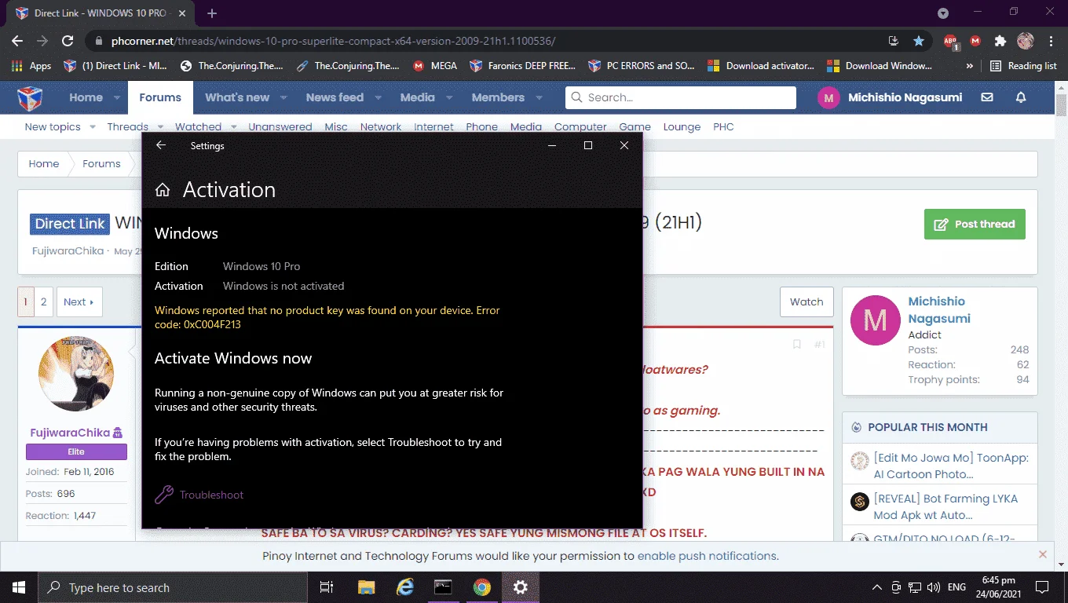
Task: Expand New topics dropdown arrow
Action: coord(92,126)
